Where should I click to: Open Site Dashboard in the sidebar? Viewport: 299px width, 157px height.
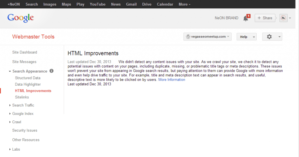[x=25, y=52]
